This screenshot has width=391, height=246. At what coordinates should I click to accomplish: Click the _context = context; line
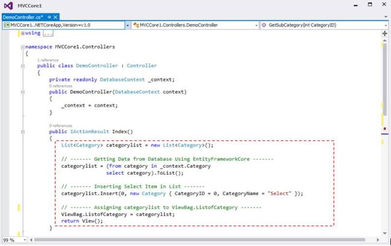90,106
